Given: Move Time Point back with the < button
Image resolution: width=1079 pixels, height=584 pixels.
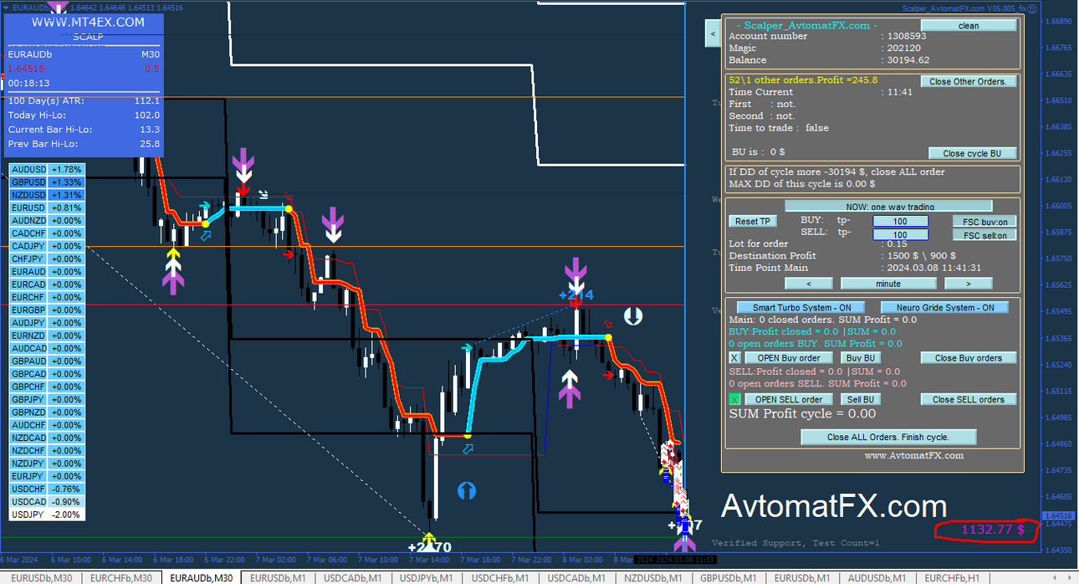Looking at the screenshot, I should point(809,284).
